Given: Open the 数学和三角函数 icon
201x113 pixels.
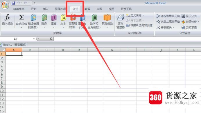Looking at the screenshot, I should (94, 17).
